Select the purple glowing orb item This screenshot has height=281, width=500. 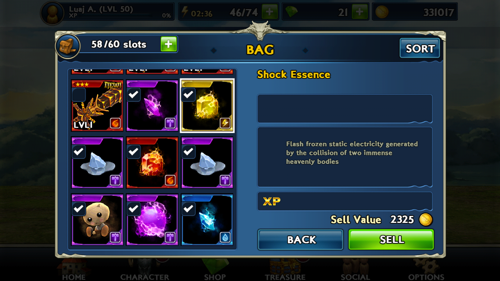coord(152,219)
